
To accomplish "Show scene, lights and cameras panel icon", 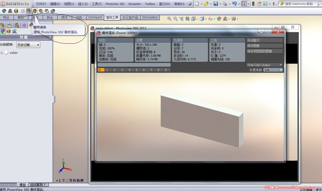I will tap(15, 31).
